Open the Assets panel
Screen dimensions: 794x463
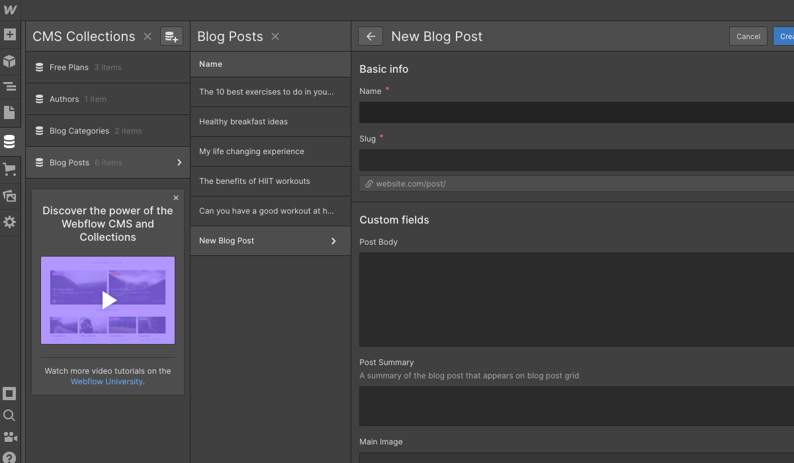point(9,196)
